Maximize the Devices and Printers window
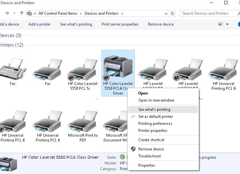This screenshot has width=240, height=174. tap(226, 3)
